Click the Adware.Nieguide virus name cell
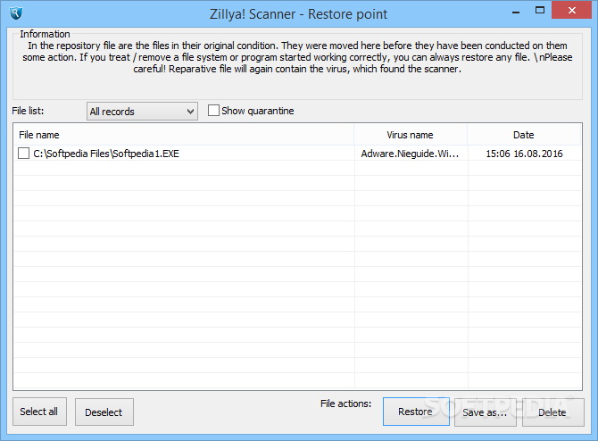This screenshot has width=598, height=441. (410, 154)
